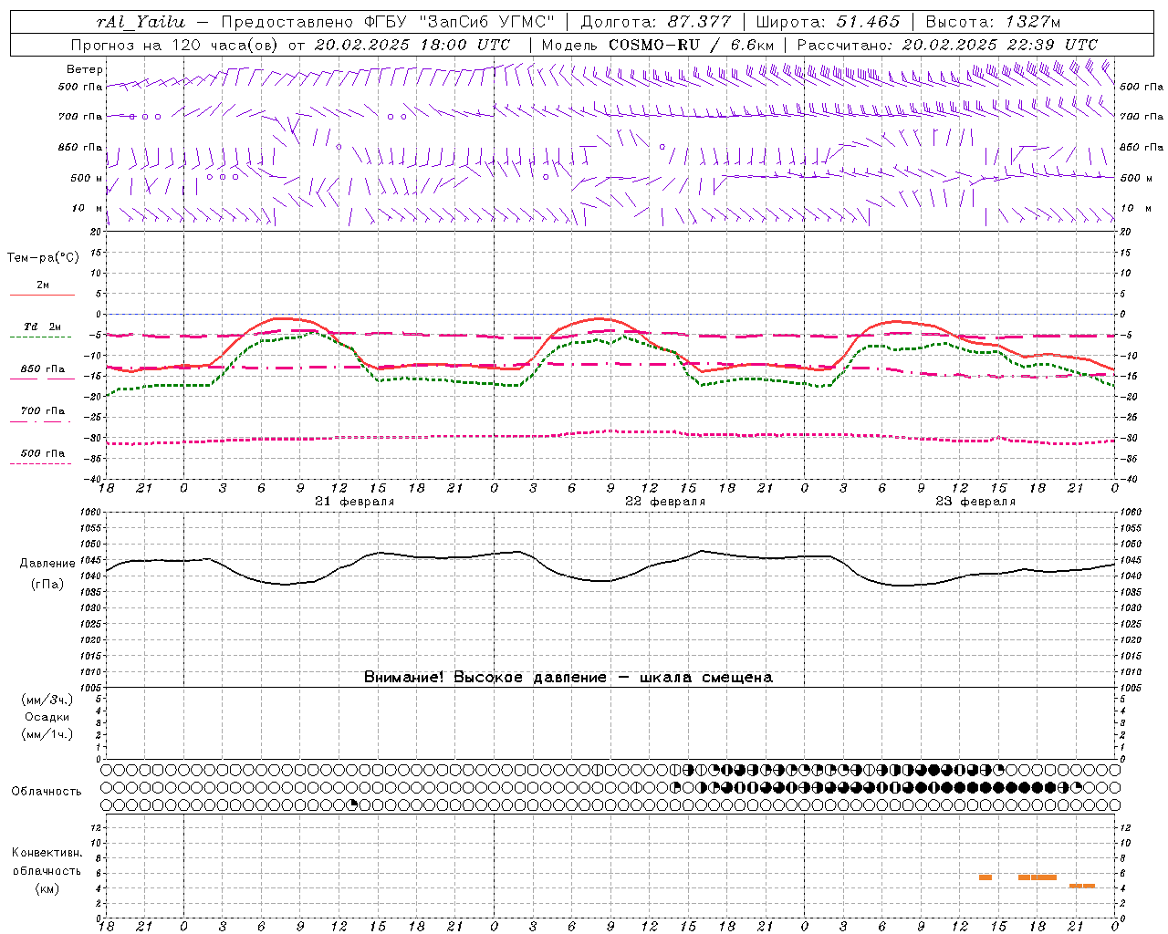Click the Внимание! Высокое давление warning text
Image resolution: width=1168 pixels, height=934 pixels.
coord(568,677)
